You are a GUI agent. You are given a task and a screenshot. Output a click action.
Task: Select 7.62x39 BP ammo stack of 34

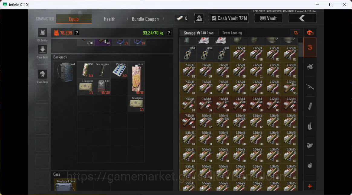click(238, 54)
